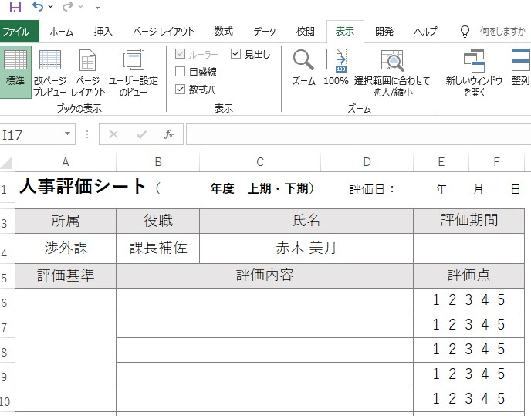
Task: Select the 標準 view button
Action: pos(15,72)
